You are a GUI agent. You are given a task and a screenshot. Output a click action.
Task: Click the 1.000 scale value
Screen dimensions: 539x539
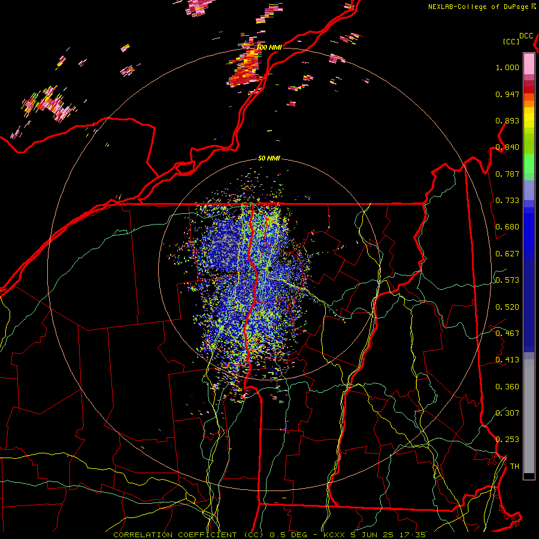tap(507, 67)
